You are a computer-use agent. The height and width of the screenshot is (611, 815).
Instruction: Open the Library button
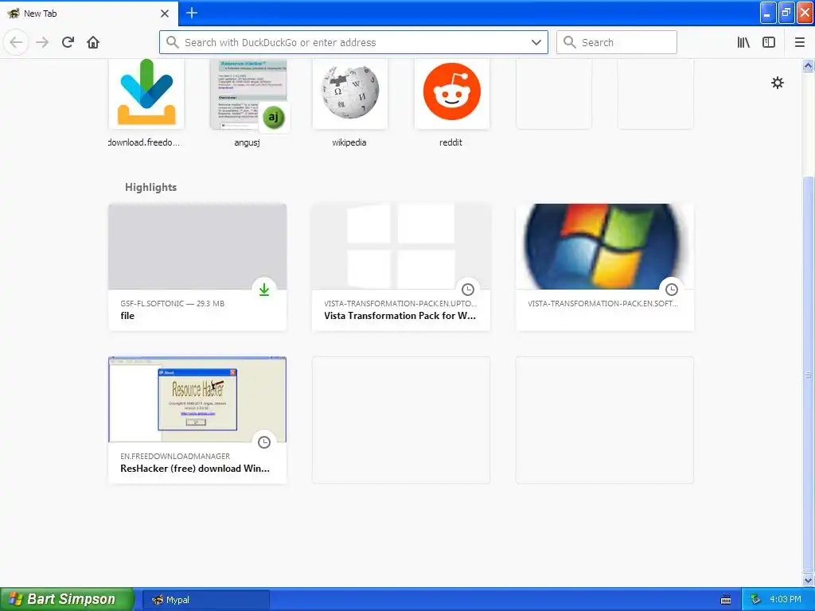(743, 42)
